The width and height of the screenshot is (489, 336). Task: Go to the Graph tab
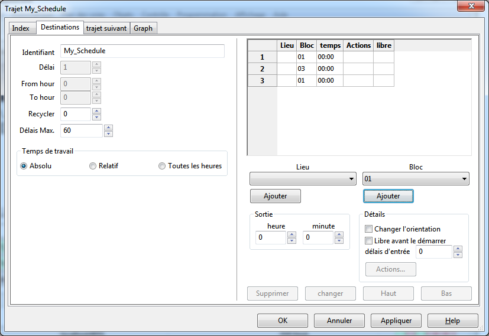pos(143,28)
